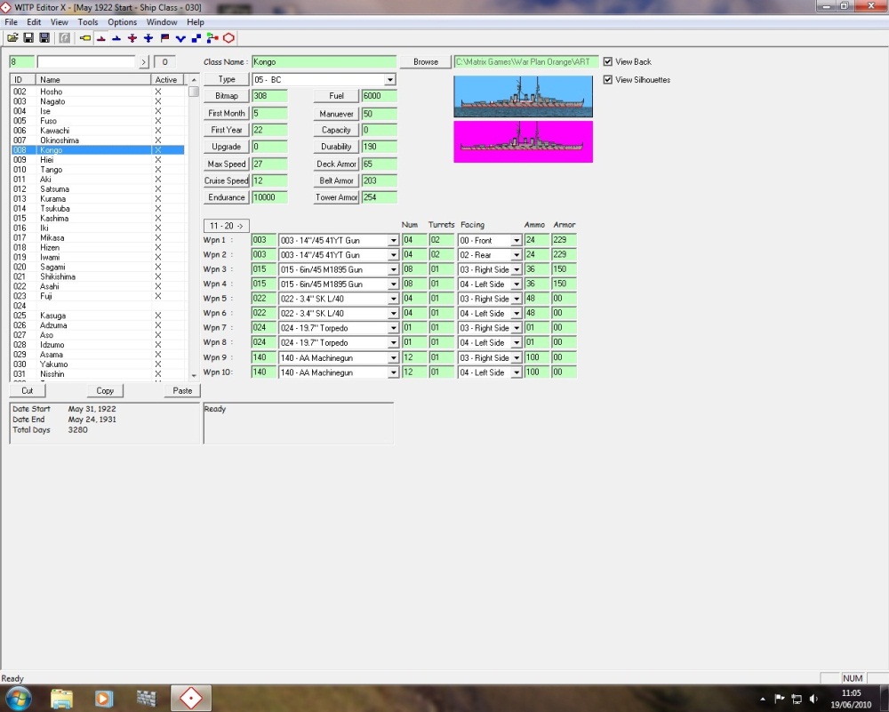Open the Wpn 10 AA Machinegun dropdown
Image resolution: width=889 pixels, height=712 pixels.
pyautogui.click(x=393, y=372)
